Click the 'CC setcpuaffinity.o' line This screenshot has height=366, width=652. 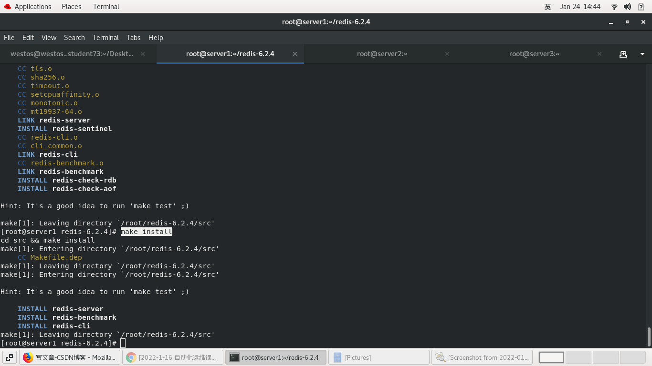[58, 94]
